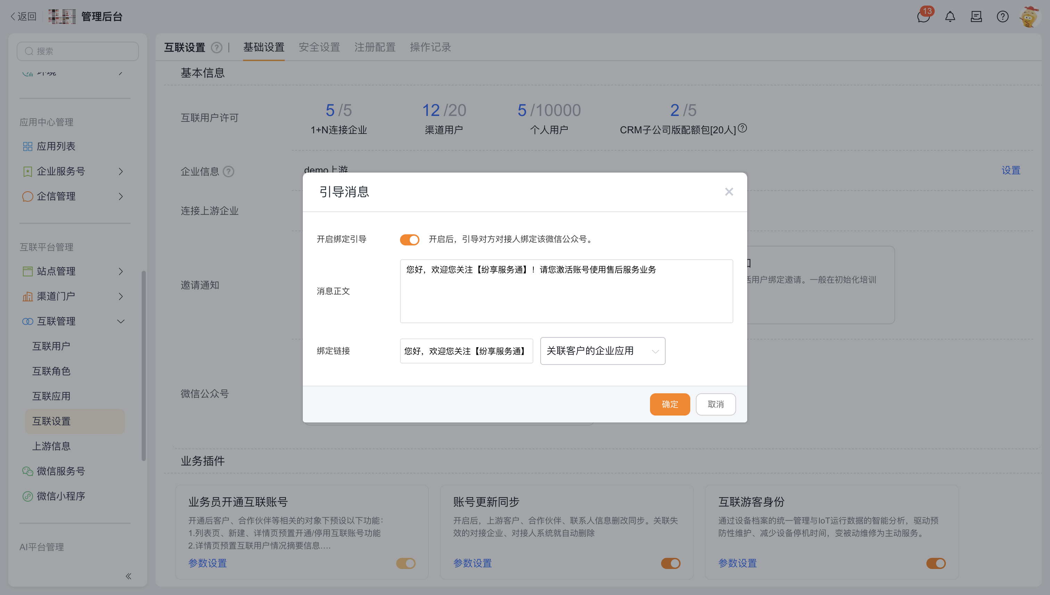Image resolution: width=1050 pixels, height=595 pixels.
Task: Toggle 账号更新同步 plugin switch
Action: (670, 563)
